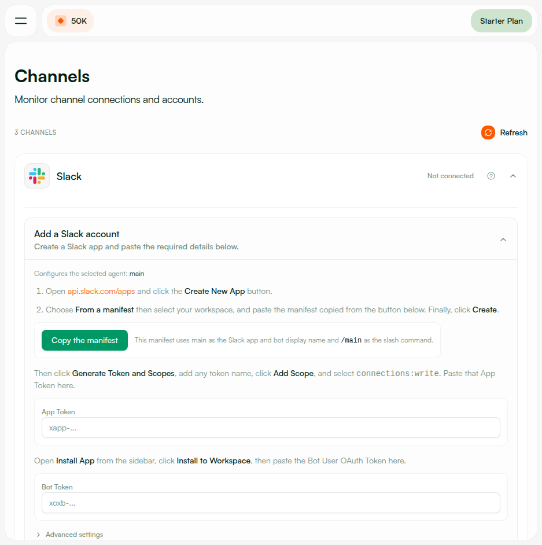Click the Advanced settings disclosure arrow
This screenshot has height=545, width=542.
tap(38, 535)
